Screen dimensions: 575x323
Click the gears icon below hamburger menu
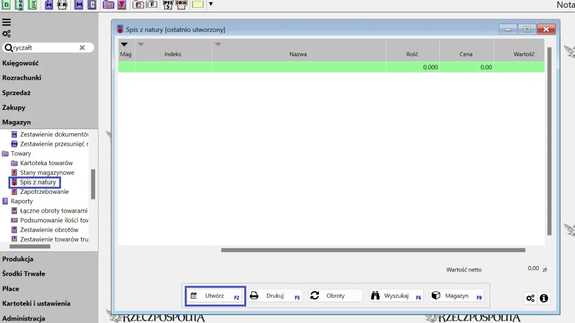[x=7, y=34]
